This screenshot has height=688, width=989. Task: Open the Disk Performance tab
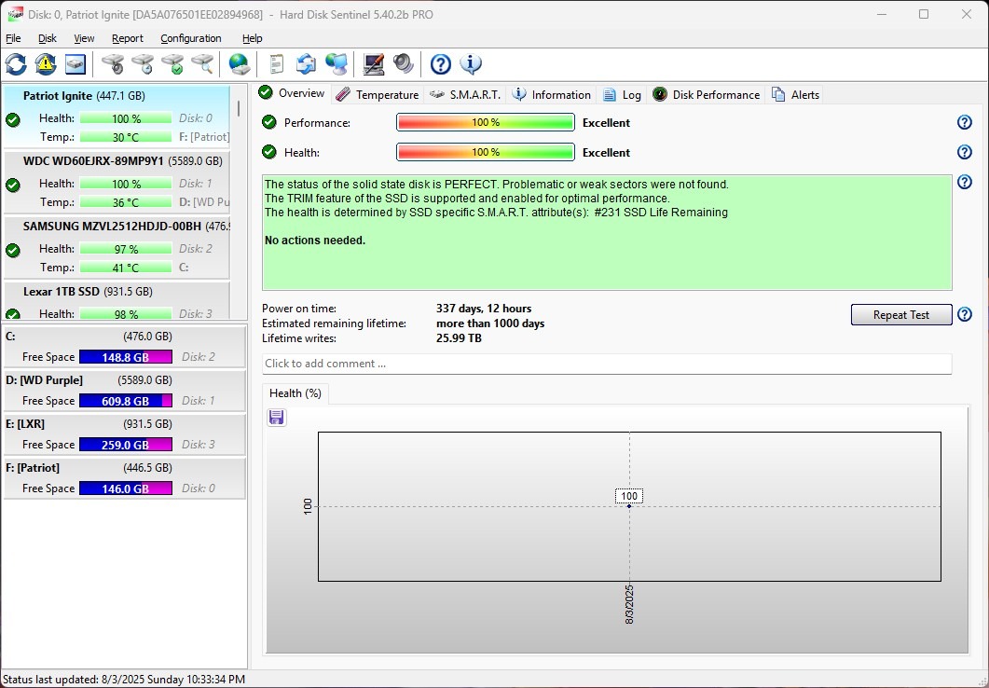tap(707, 94)
